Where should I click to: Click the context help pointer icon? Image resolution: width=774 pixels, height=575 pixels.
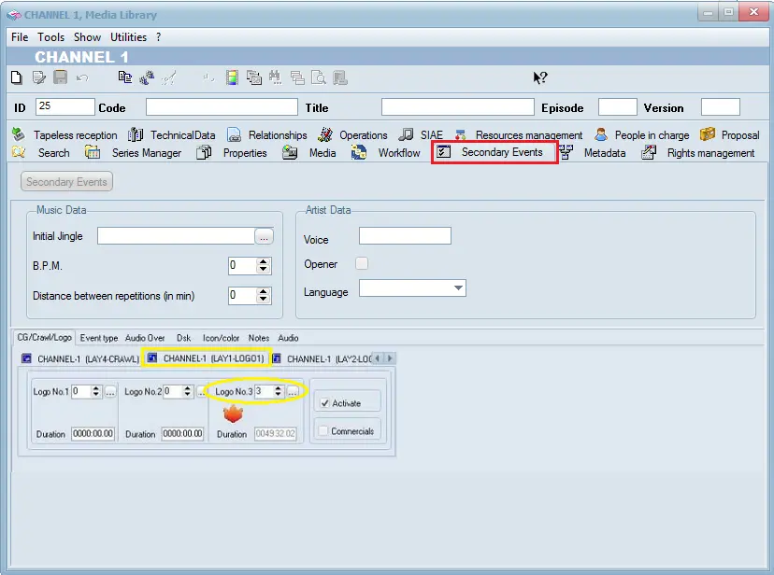pos(540,78)
